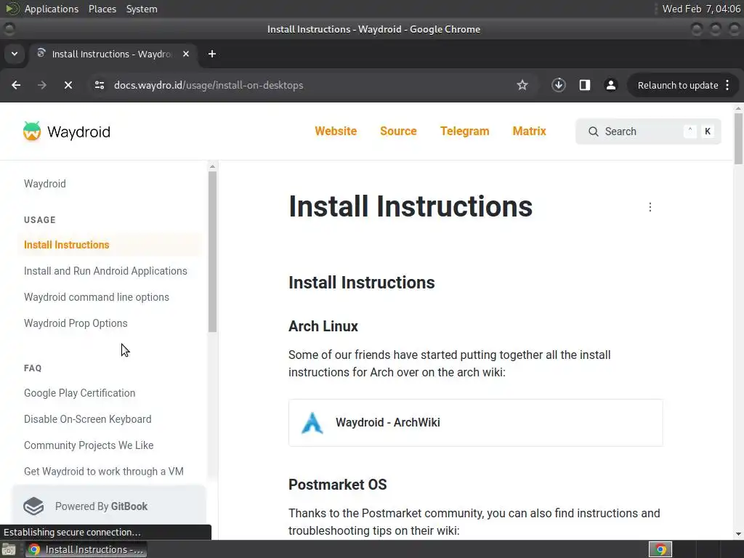744x558 pixels.
Task: Open Waydroid command line options page
Action: 97,297
